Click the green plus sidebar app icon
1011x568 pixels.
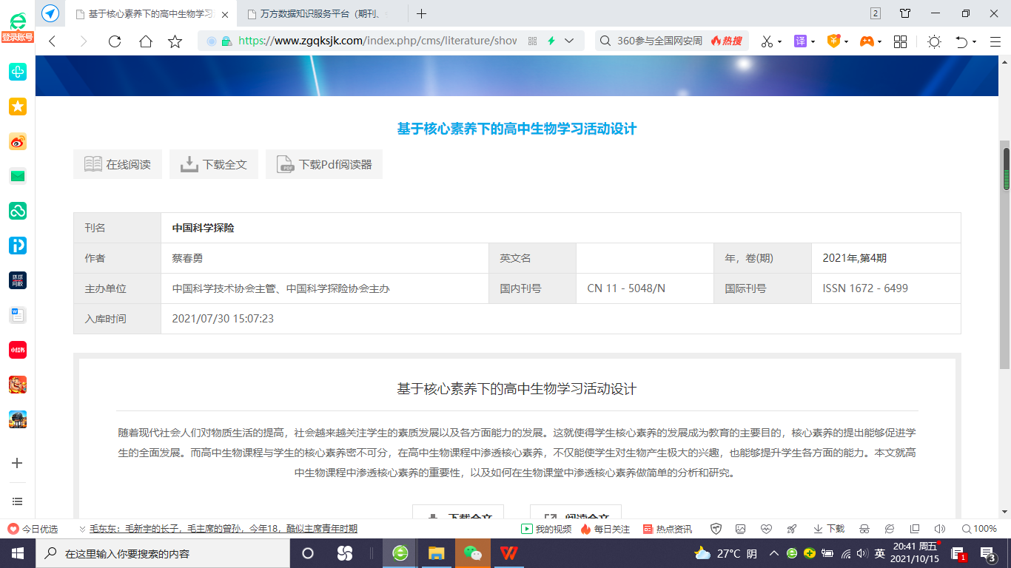click(17, 72)
